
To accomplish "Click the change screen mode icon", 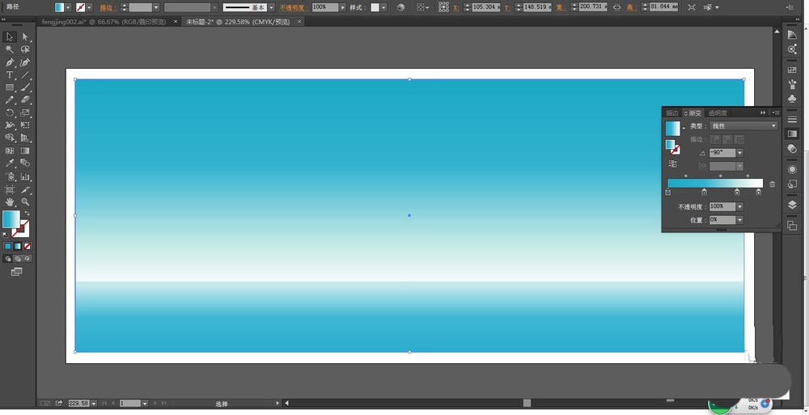I will [x=16, y=272].
